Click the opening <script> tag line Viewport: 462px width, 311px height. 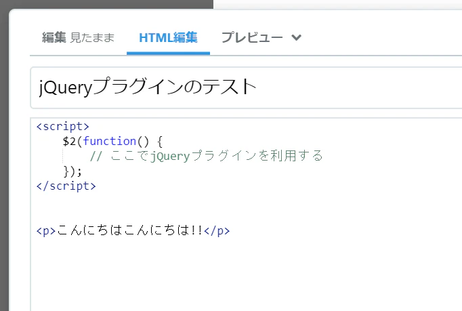click(62, 127)
